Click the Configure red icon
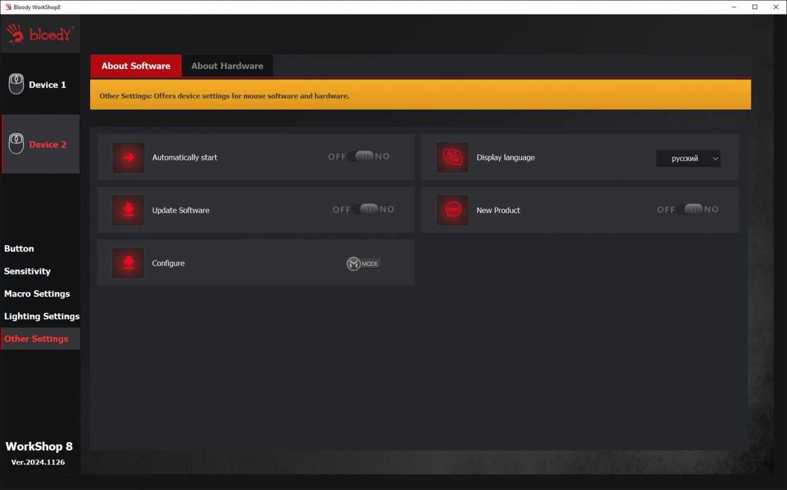This screenshot has width=787, height=490. pyautogui.click(x=128, y=263)
